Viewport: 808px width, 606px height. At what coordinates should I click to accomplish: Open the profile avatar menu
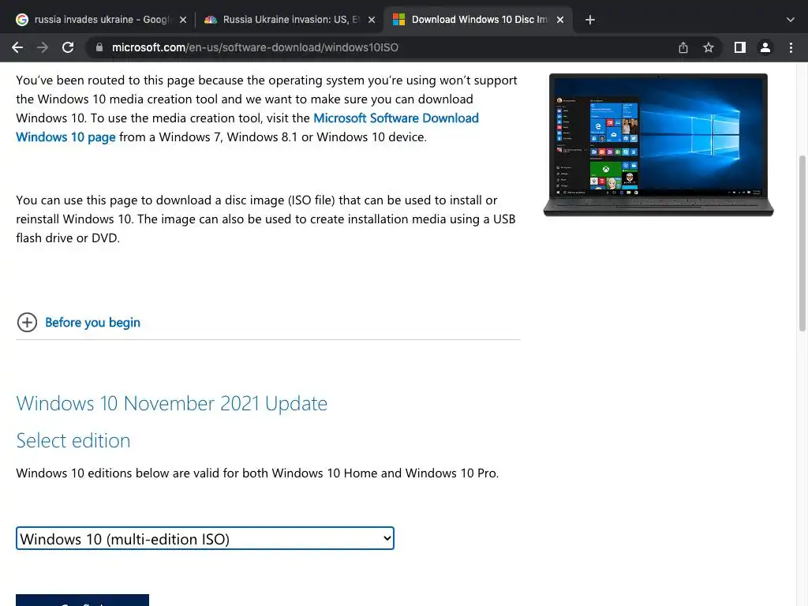(x=765, y=47)
